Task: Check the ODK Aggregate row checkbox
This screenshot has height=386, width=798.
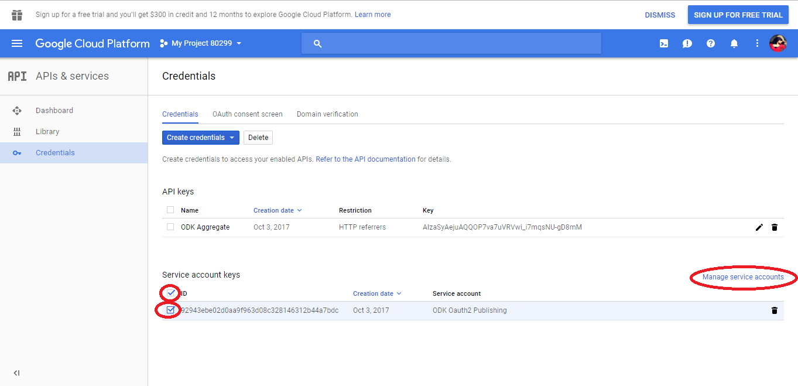Action: tap(170, 227)
